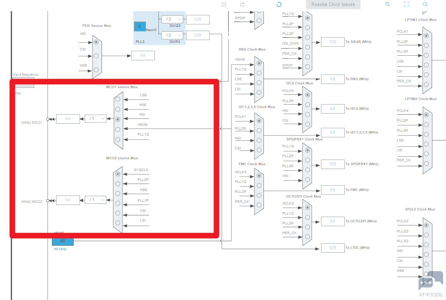Select PLL3R in I2C1,2,3,5 Clock Mux
Image resolution: width=446 pixels, height=300 pixels.
(259, 130)
